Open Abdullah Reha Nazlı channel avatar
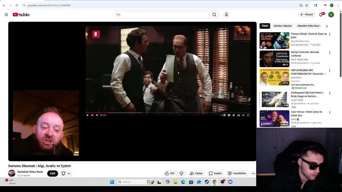The image size is (342, 192). tap(12, 173)
